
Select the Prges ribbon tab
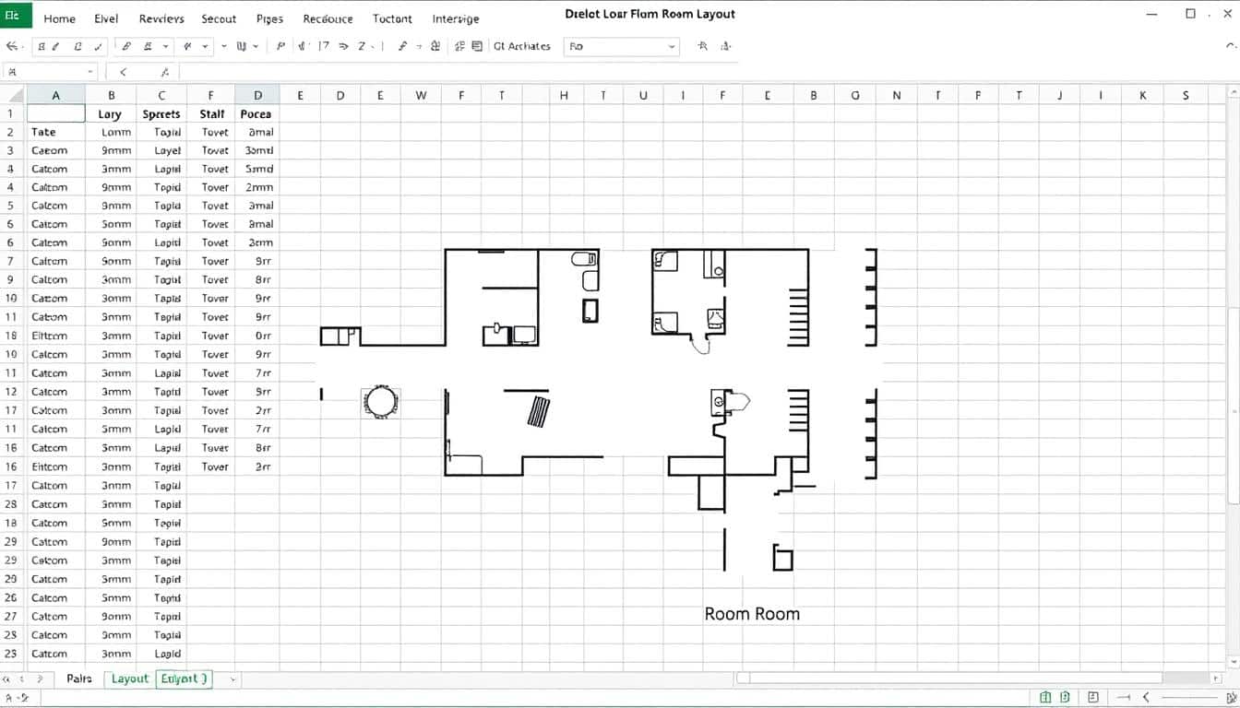[269, 18]
